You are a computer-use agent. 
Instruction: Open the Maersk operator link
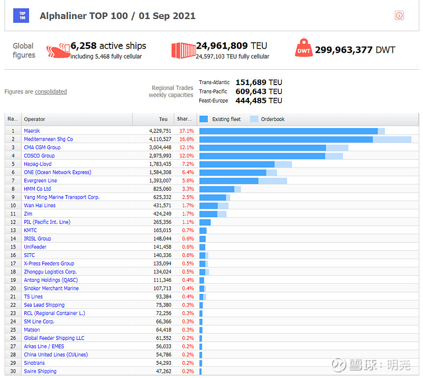pos(32,131)
